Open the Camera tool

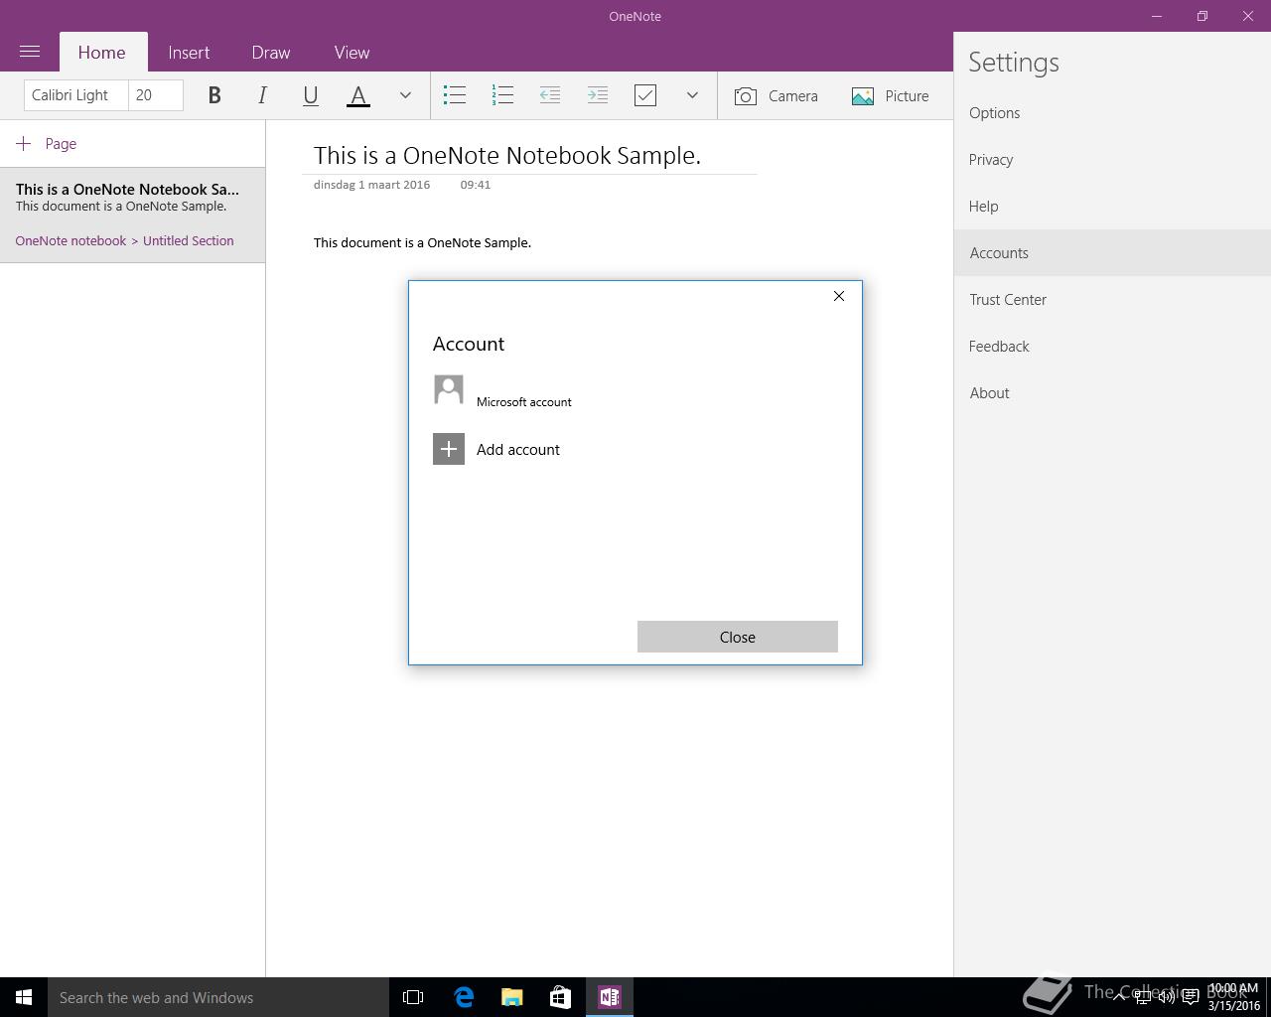pyautogui.click(x=777, y=96)
